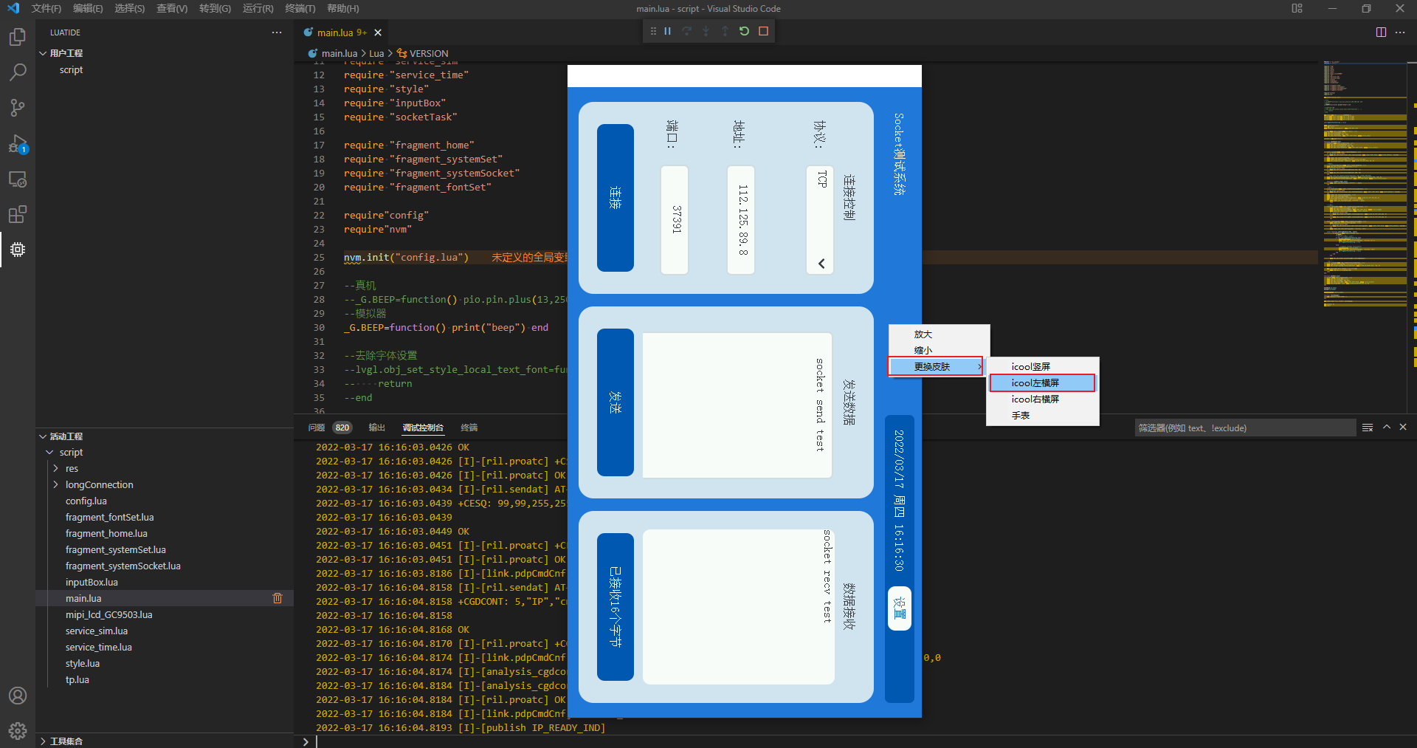The width and height of the screenshot is (1417, 748).
Task: Open the Accounts icon
Action: tap(17, 696)
